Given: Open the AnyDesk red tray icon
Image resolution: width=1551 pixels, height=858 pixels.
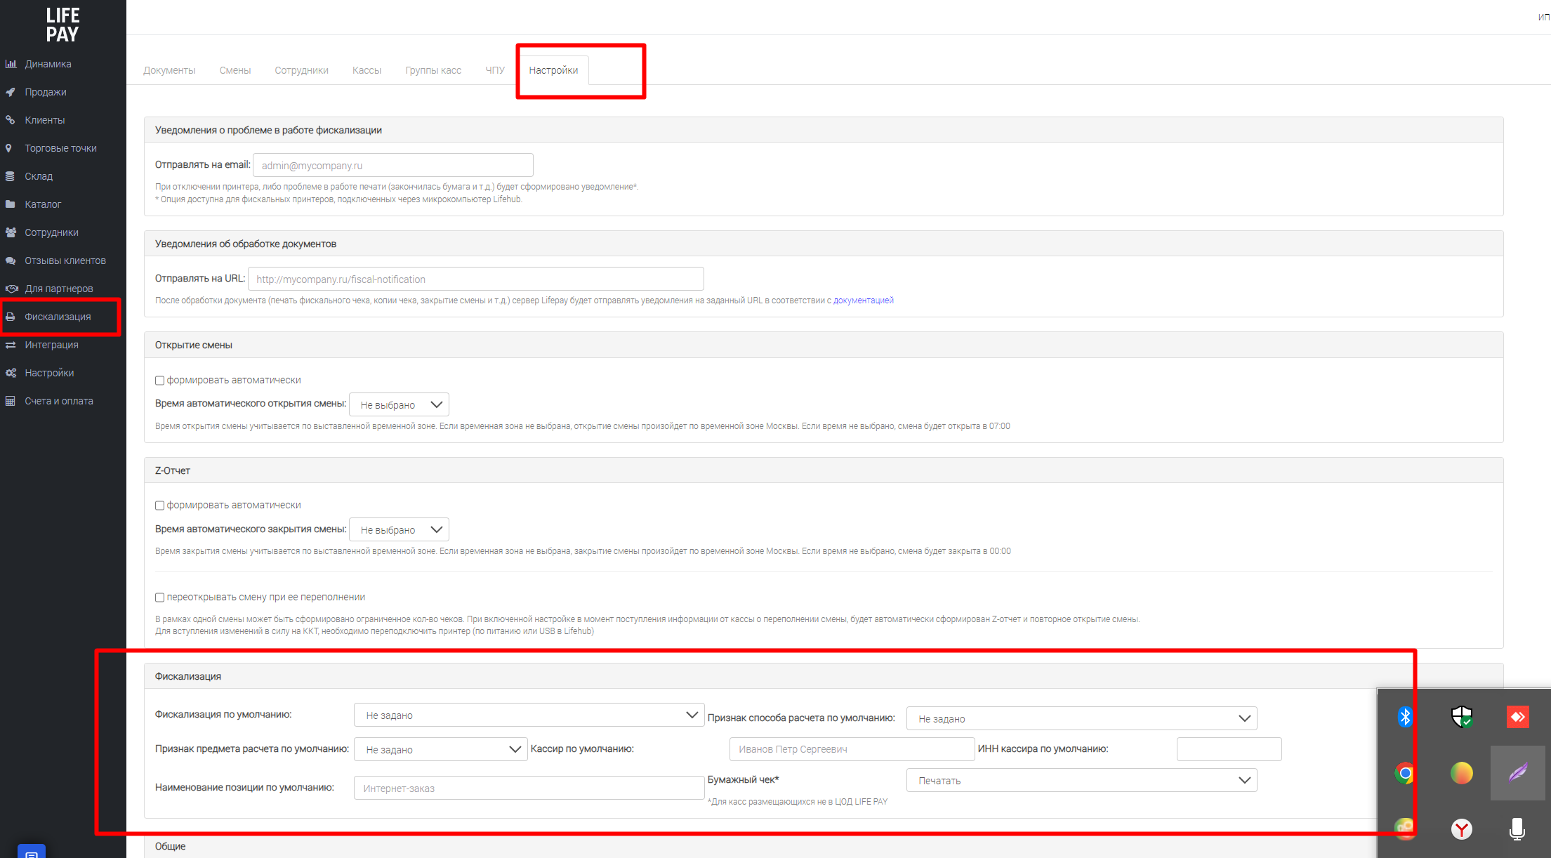Looking at the screenshot, I should pyautogui.click(x=1518, y=717).
